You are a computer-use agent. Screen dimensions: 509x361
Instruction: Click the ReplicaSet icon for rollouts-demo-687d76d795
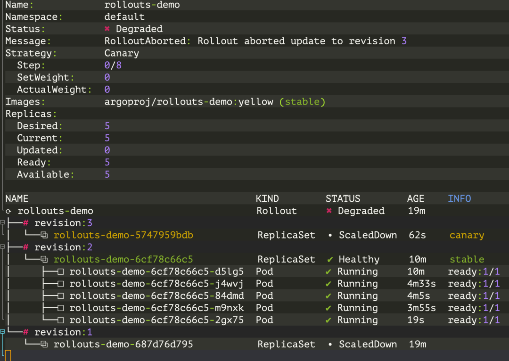pos(44,345)
